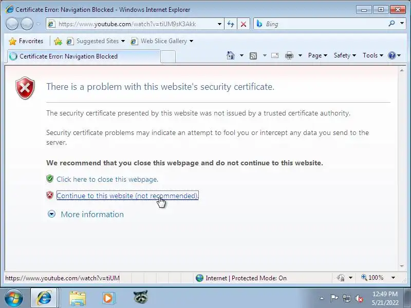This screenshot has height=308, width=411.
Task: Click the Refresh page button
Action: click(231, 24)
